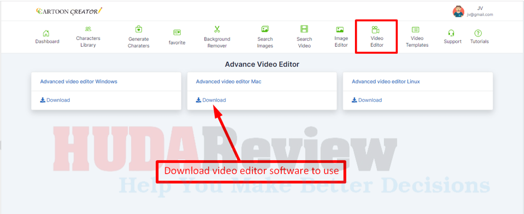
Task: Open Characters Library icon
Action: coord(88,29)
